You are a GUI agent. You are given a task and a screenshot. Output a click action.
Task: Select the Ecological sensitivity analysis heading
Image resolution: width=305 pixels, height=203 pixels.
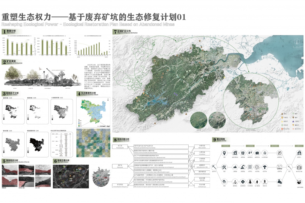pyautogui.click(x=88, y=94)
